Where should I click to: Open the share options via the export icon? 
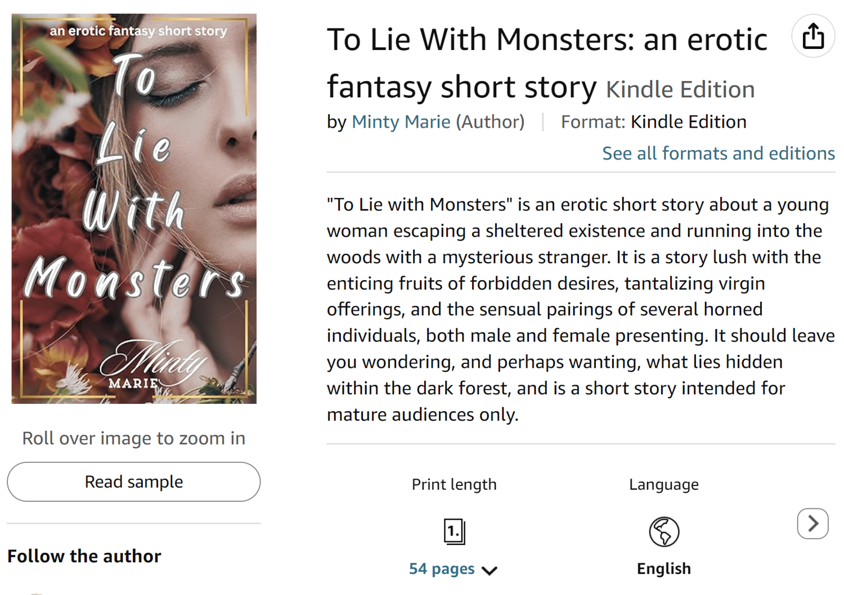[x=812, y=35]
